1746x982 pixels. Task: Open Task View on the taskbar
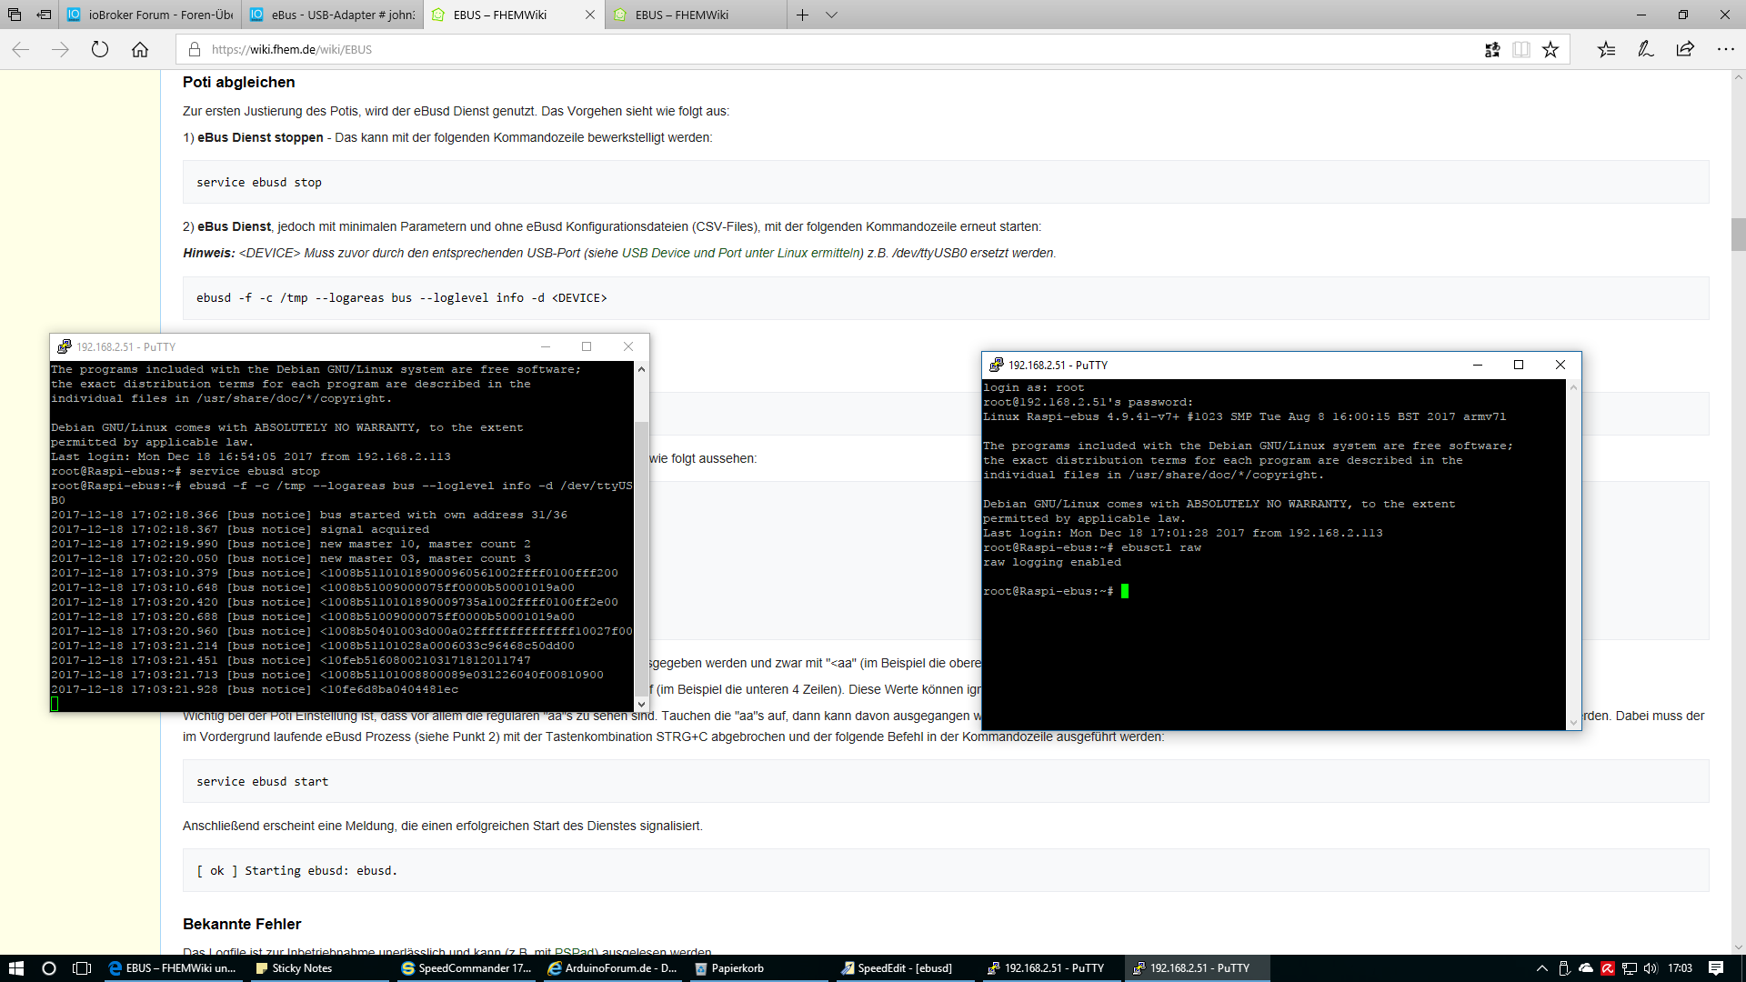point(82,968)
